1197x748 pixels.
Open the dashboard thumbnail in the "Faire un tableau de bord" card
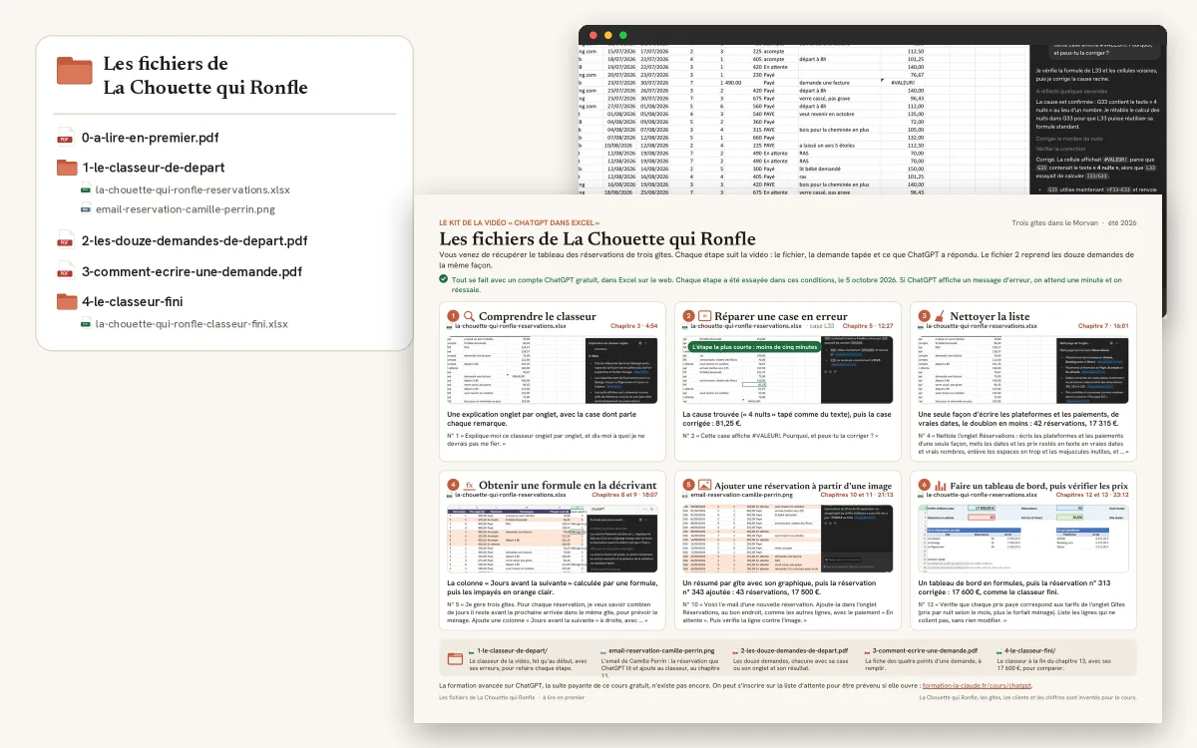tap(1022, 539)
